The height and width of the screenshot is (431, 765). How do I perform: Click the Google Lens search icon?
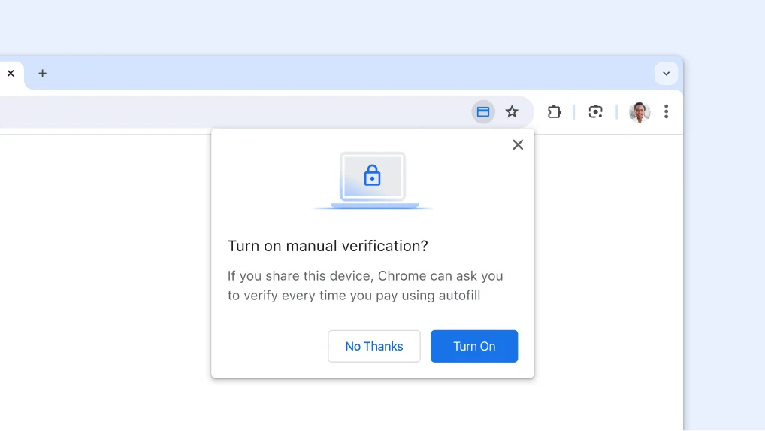595,112
